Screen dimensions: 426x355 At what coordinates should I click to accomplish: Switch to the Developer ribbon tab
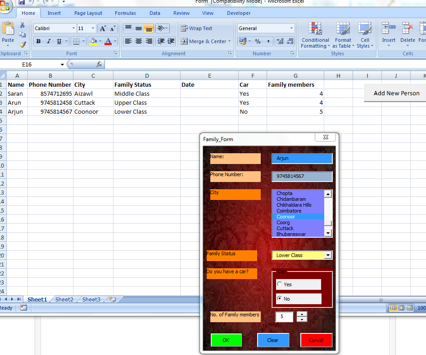coord(239,13)
